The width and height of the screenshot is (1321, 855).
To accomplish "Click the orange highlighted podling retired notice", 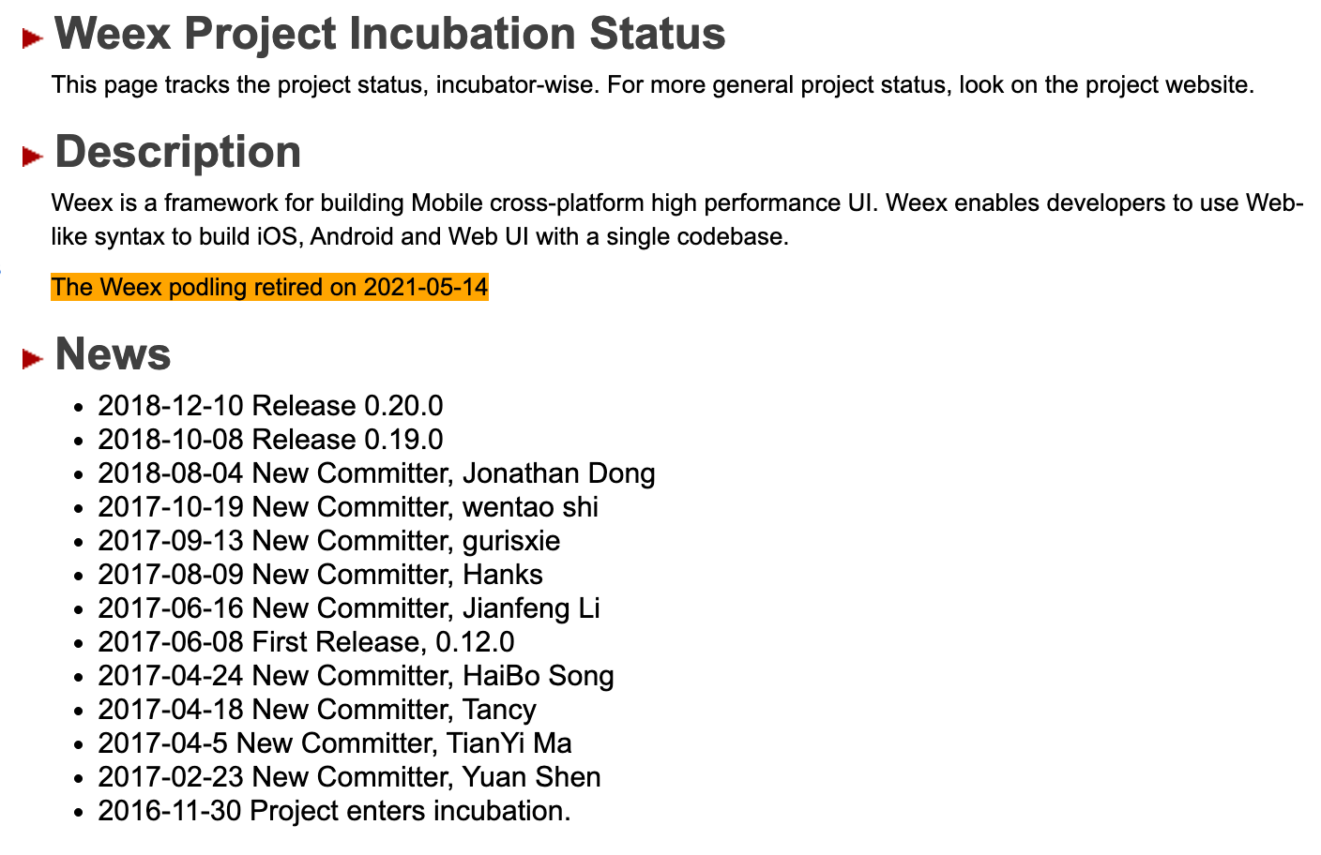I will [269, 287].
